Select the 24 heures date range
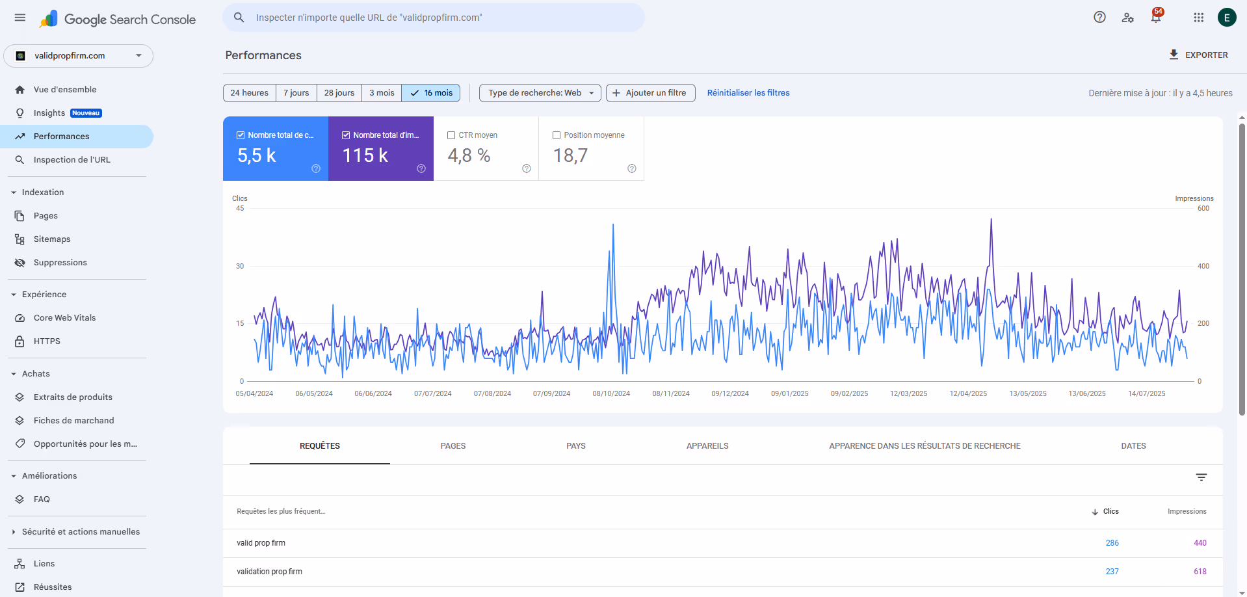Image resolution: width=1247 pixels, height=597 pixels. point(250,93)
